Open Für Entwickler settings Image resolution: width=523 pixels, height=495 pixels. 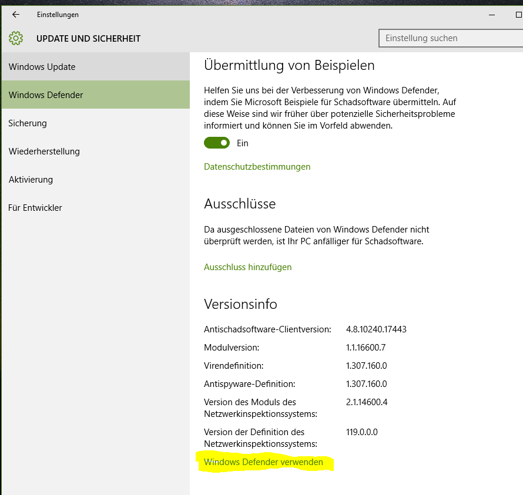pyautogui.click(x=96, y=208)
